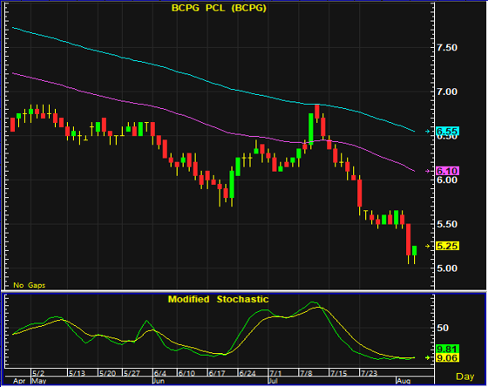Image resolution: width=488 pixels, height=387 pixels.
Task: Click the Modified Stochastic indicator title
Action: pos(218,299)
